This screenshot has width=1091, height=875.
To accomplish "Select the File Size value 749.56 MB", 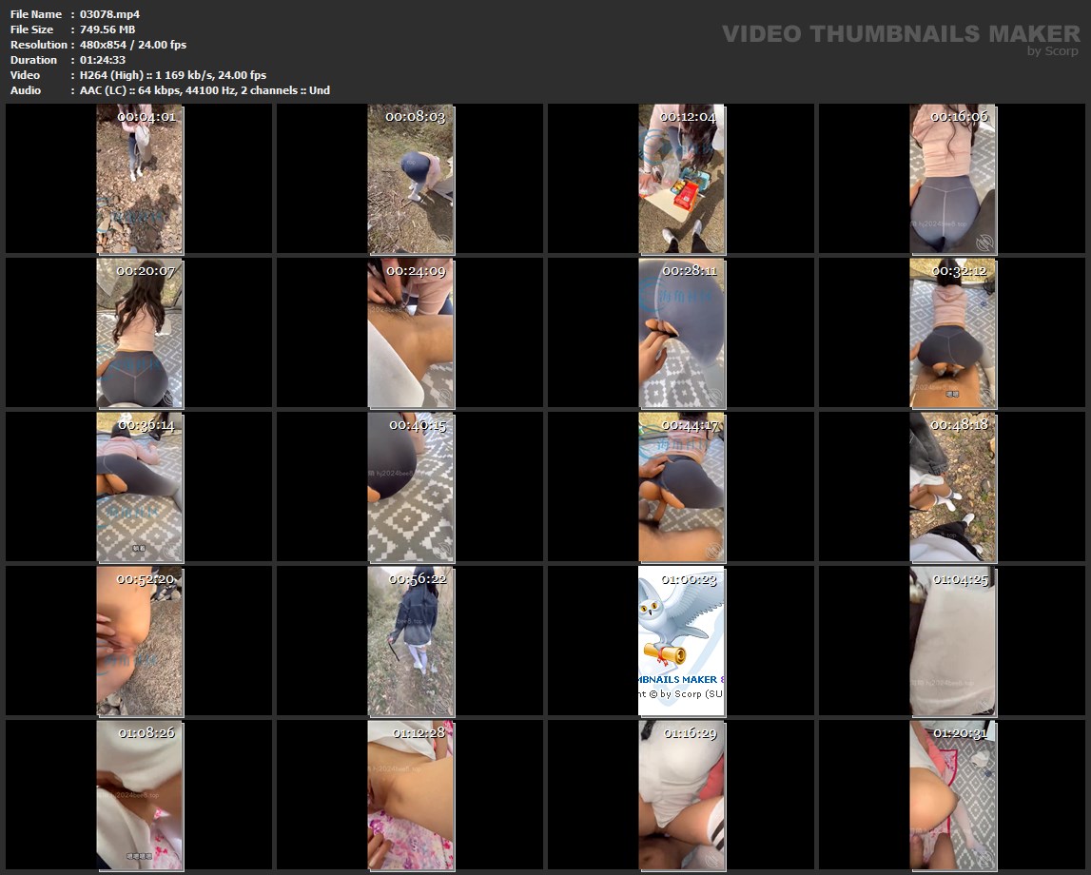I will click(x=107, y=29).
